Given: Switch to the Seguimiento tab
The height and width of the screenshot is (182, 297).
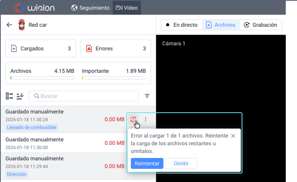Looking at the screenshot, I should pos(90,8).
